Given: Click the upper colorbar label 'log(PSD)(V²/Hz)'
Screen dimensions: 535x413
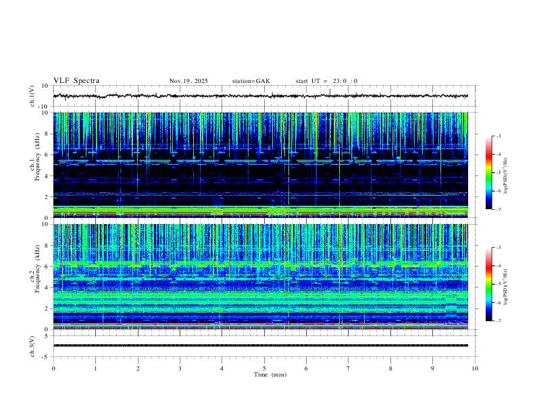Looking at the screenshot, I should (505, 176).
